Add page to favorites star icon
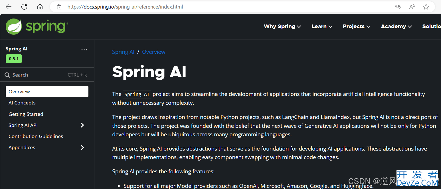The width and height of the screenshot is (441, 189). [x=426, y=7]
